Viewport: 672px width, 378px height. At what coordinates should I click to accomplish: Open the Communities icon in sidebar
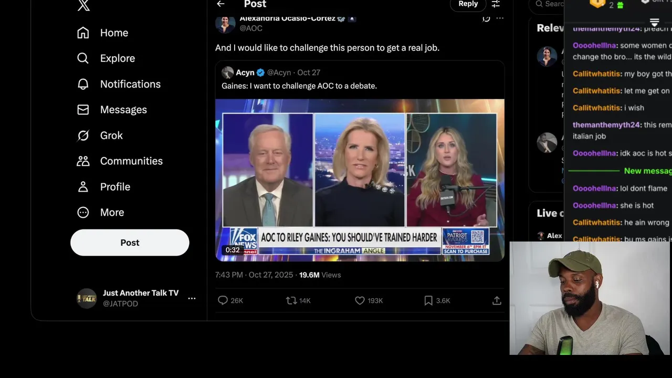point(83,161)
